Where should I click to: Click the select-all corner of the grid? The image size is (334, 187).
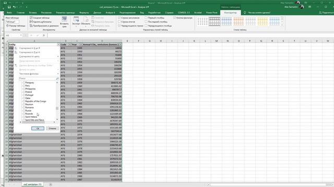coord(6,41)
